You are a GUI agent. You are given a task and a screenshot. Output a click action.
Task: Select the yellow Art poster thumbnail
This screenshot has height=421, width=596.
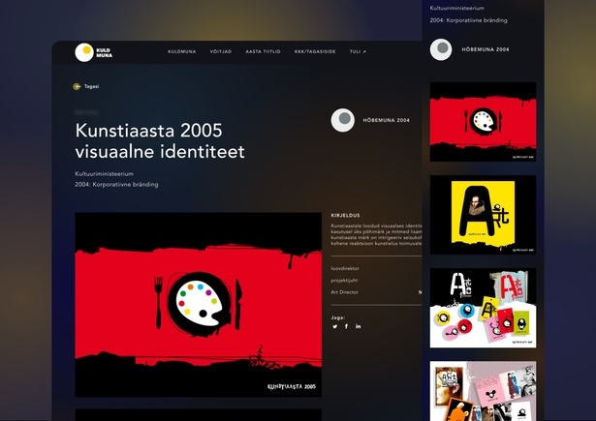coord(483,214)
